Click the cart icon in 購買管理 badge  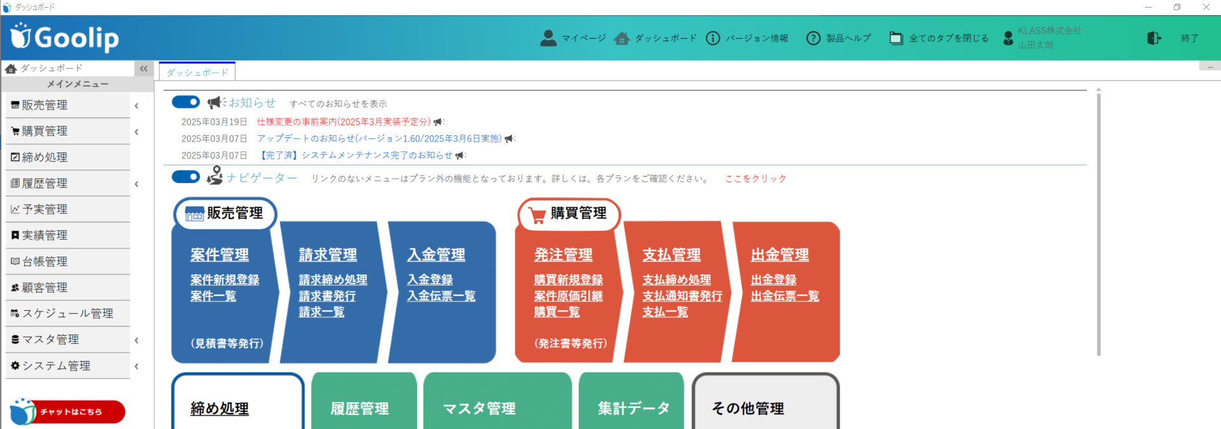tap(537, 215)
